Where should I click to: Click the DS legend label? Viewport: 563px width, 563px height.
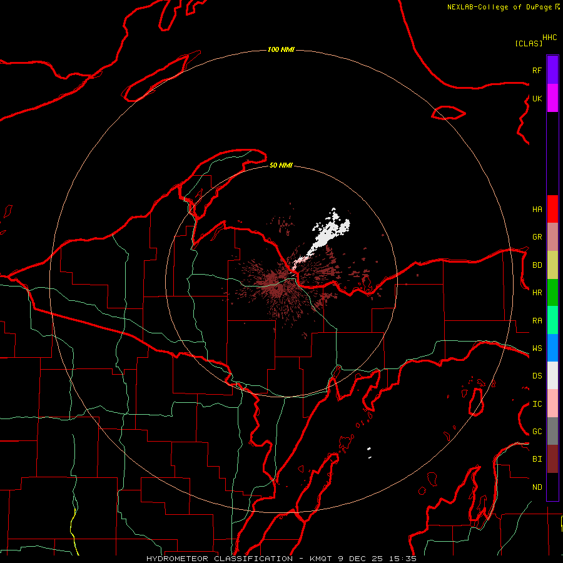537,376
